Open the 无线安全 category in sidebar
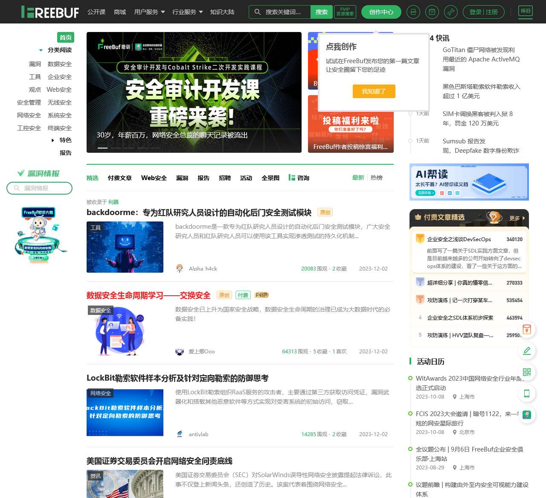This screenshot has width=546, height=498. pos(60,102)
